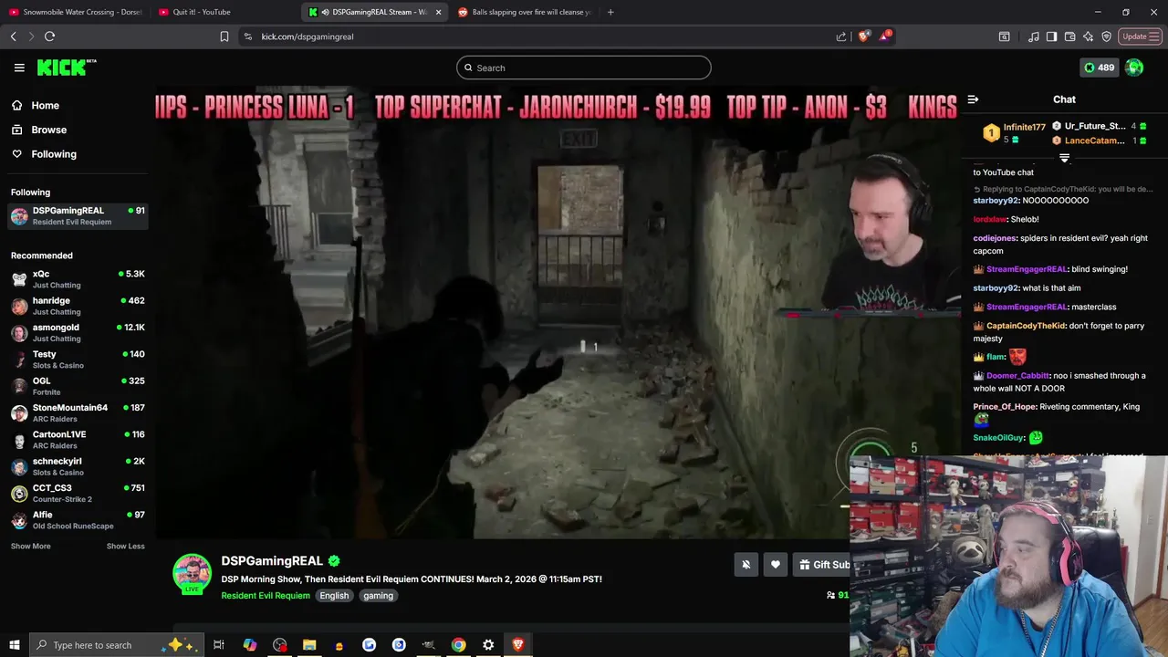The image size is (1168, 657).
Task: Collapse the chat panel
Action: tap(973, 99)
